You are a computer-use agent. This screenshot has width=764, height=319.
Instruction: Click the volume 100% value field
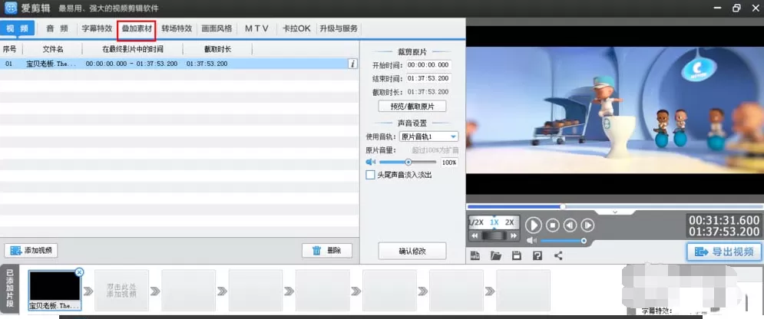click(449, 163)
